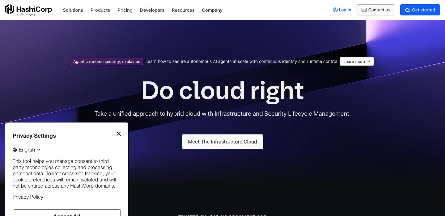Click the Accept All button
Viewport: 445px width, 216px height.
click(67, 213)
